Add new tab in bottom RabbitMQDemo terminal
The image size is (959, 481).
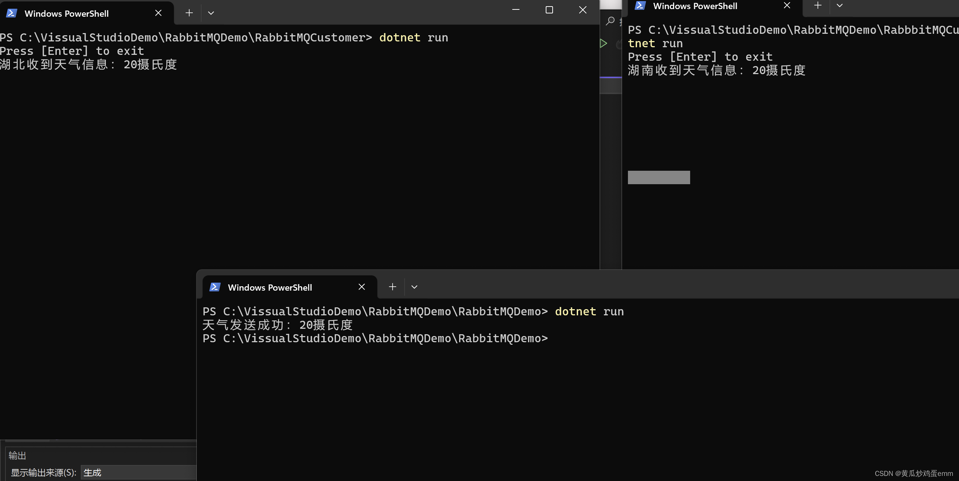click(393, 287)
